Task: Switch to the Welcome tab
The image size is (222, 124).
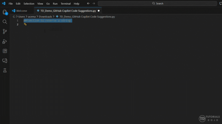Action: (22, 11)
